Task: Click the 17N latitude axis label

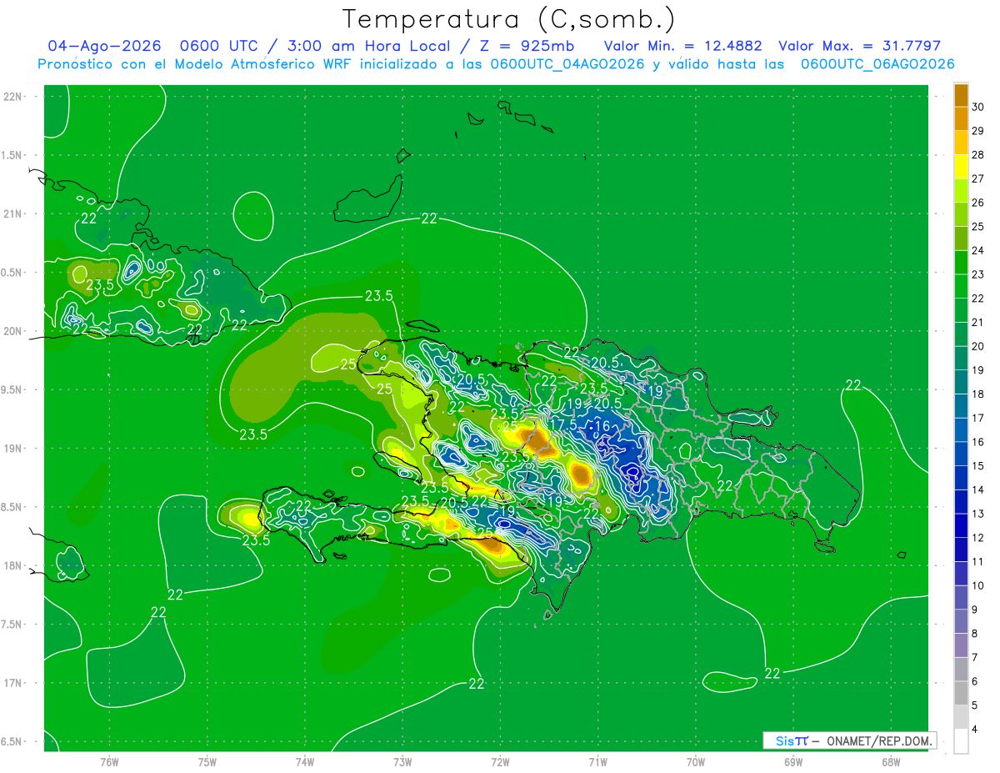Action: (12, 683)
